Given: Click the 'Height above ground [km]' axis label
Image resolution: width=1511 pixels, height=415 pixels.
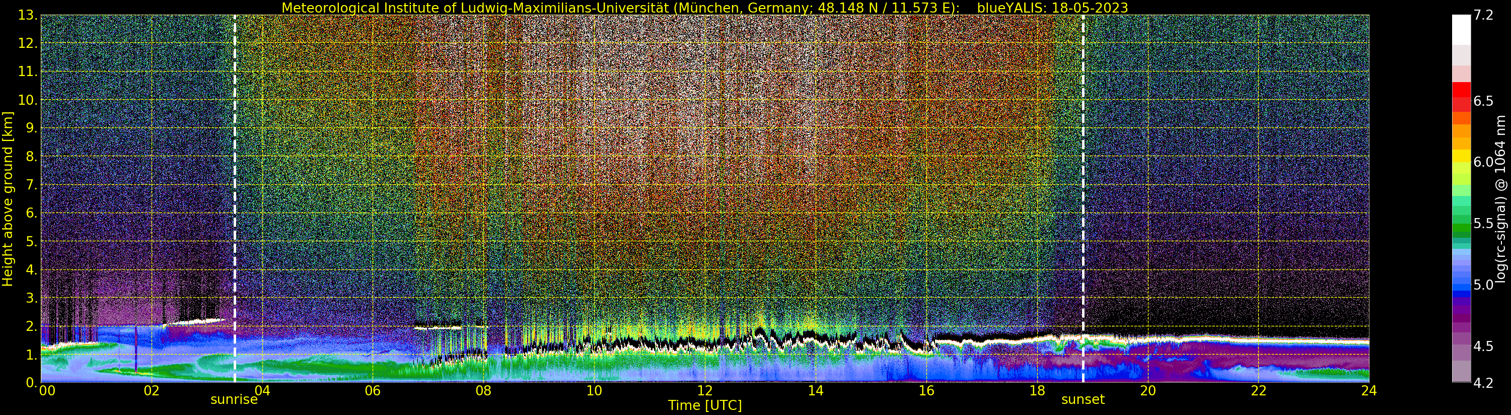Looking at the screenshot, I should [x=8, y=198].
